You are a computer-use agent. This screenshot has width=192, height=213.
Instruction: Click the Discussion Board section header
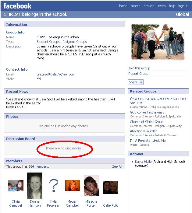coord(64,139)
